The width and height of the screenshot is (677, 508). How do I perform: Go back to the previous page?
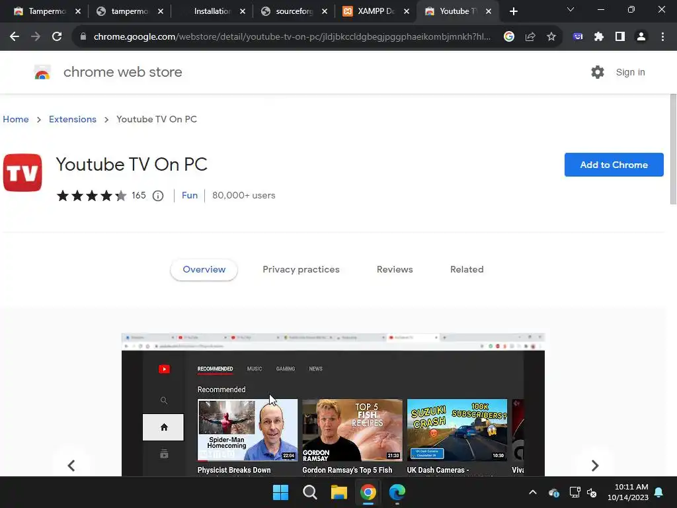tap(15, 37)
